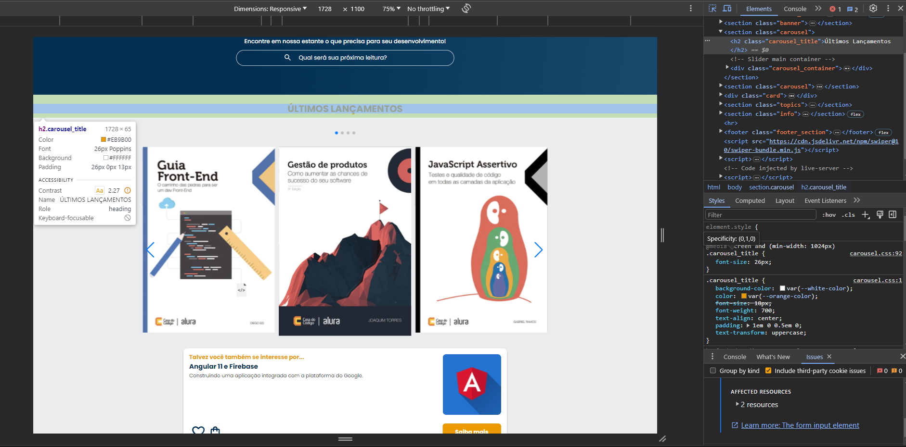Uncheck Include third-party cookie issues
This screenshot has width=906, height=447.
coord(768,371)
